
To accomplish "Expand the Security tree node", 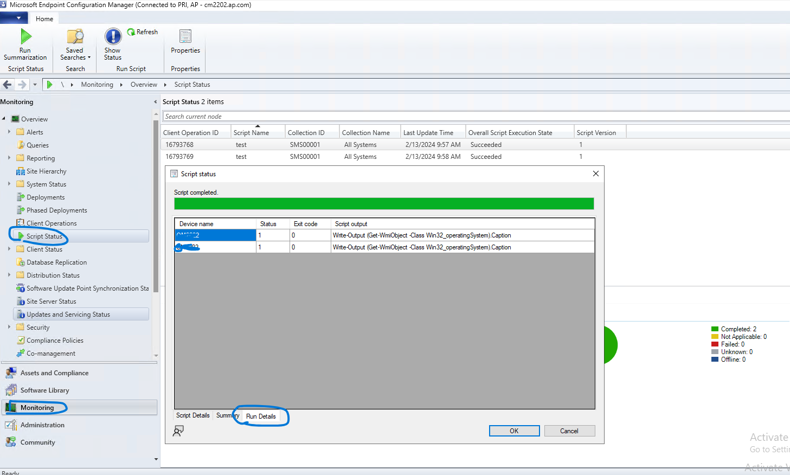I will (x=9, y=327).
